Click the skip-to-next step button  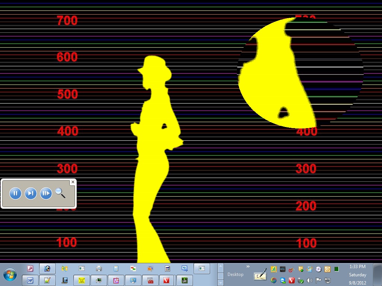(x=31, y=193)
